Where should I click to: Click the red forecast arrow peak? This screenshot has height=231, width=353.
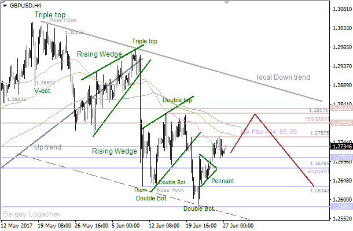click(x=254, y=114)
